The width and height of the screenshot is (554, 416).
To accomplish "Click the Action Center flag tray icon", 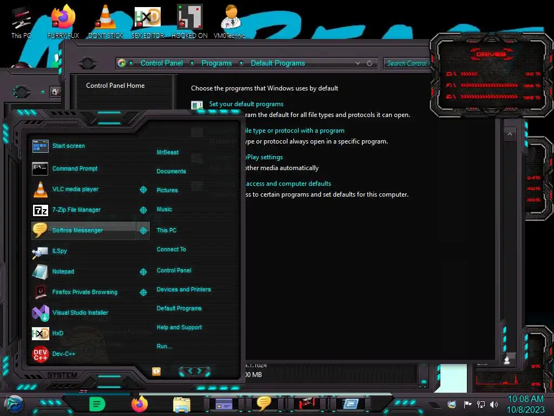I will tap(467, 404).
